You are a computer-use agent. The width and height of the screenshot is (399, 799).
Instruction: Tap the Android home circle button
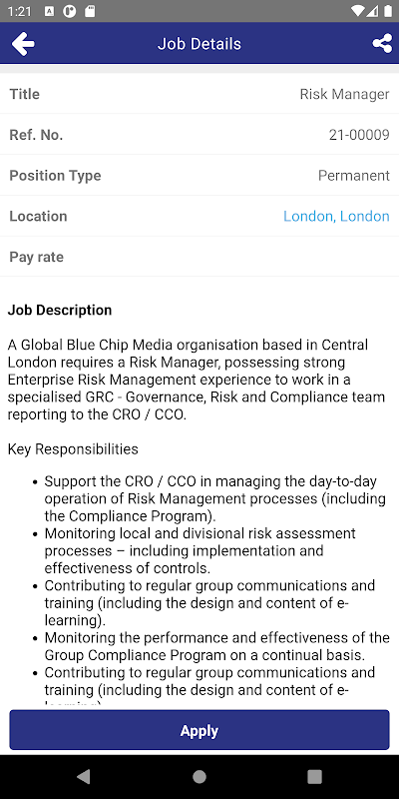coord(199,776)
